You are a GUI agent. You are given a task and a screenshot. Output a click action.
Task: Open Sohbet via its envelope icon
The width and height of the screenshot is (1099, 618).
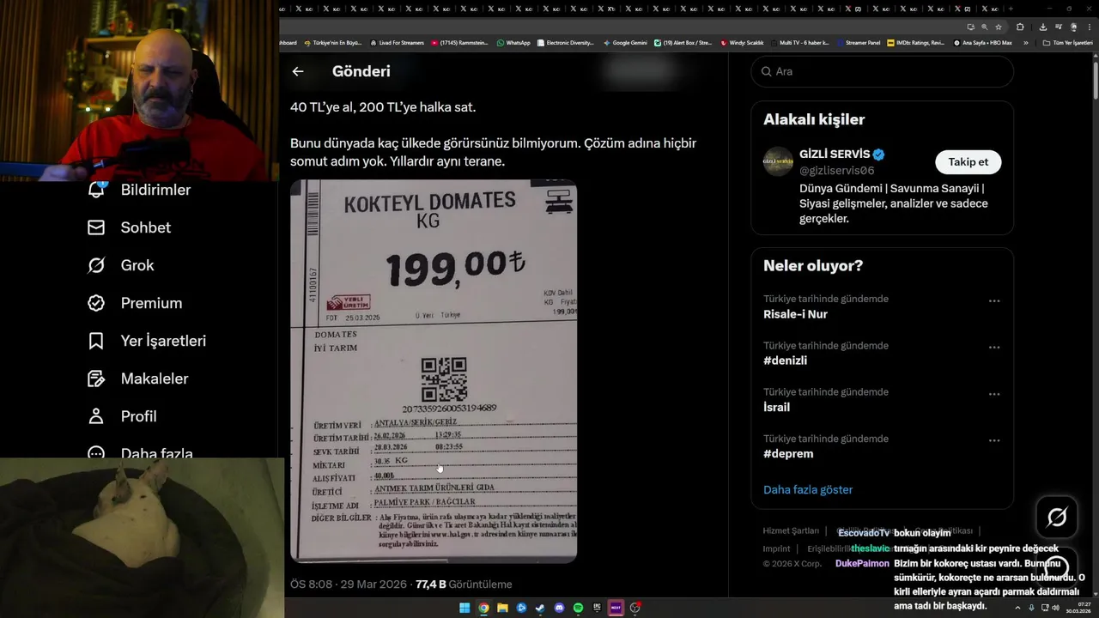coord(96,227)
